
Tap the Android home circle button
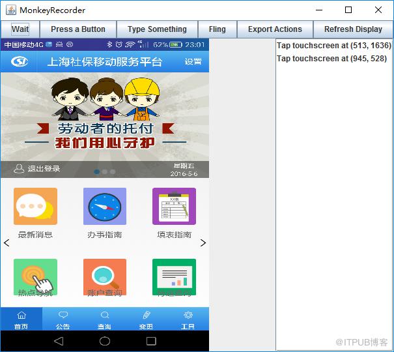(105, 341)
